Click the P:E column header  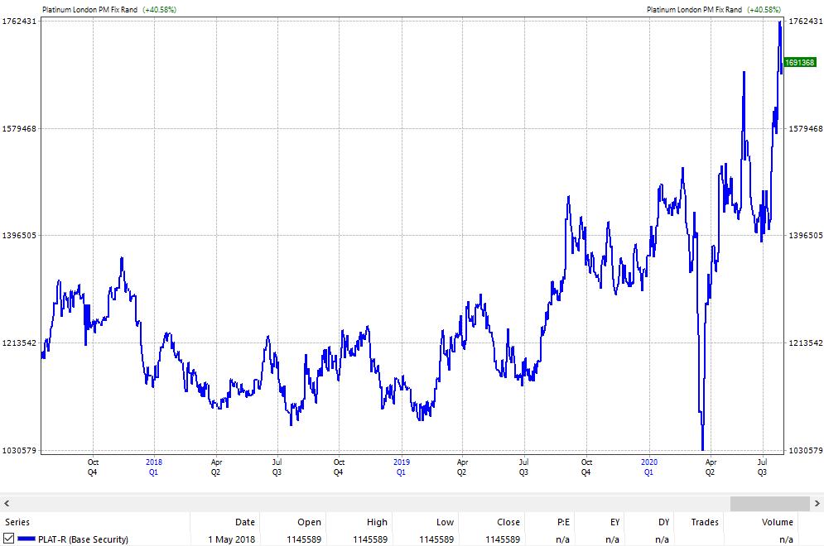pos(563,522)
